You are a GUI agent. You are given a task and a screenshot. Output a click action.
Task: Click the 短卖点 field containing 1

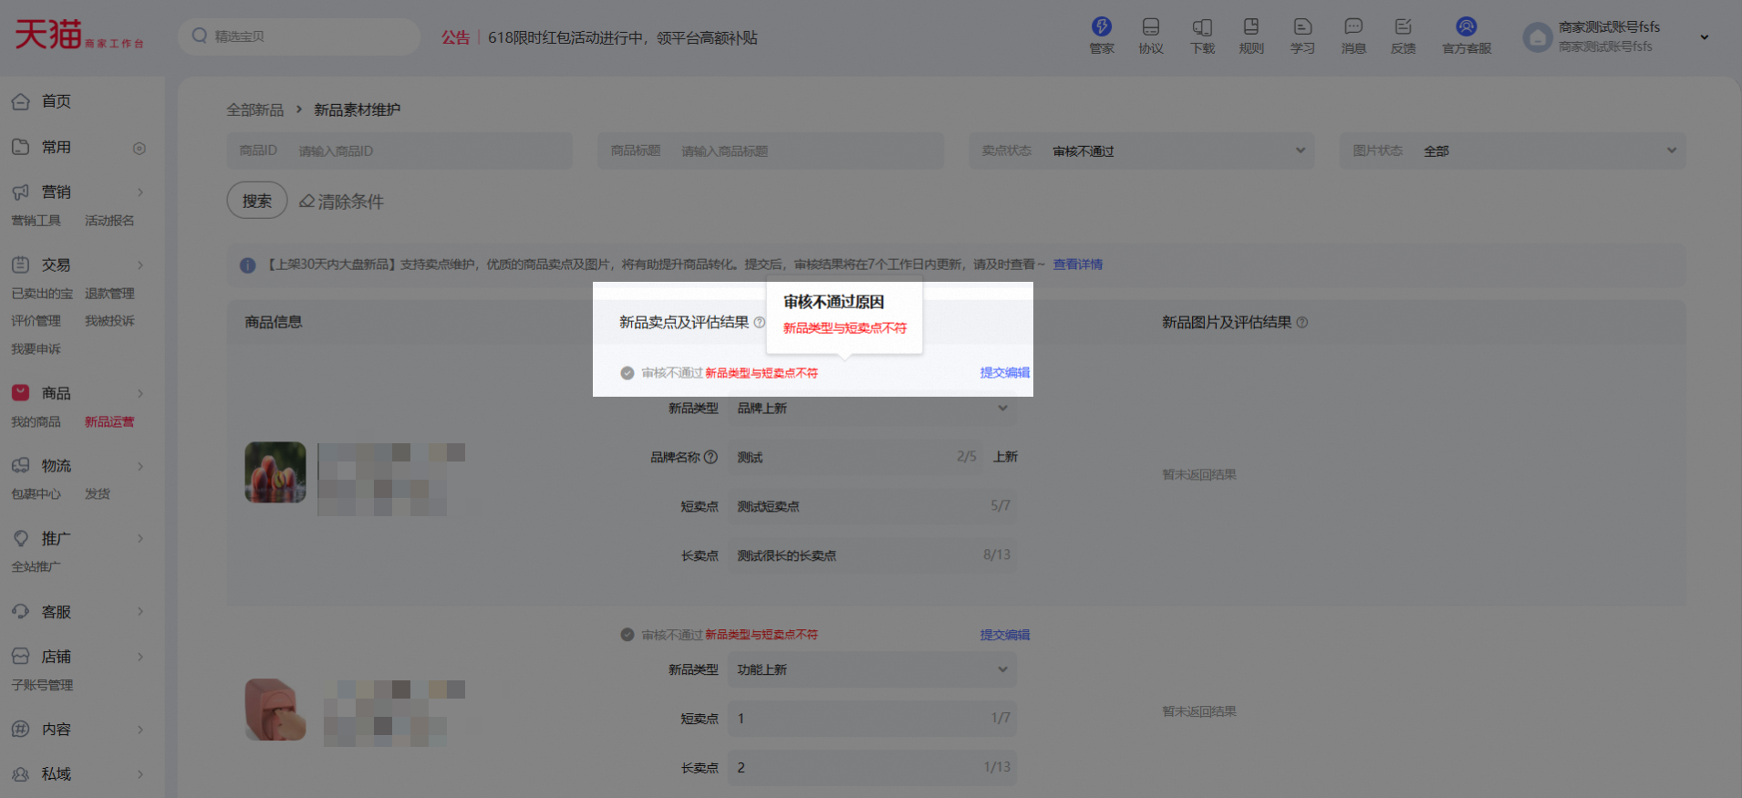(872, 719)
